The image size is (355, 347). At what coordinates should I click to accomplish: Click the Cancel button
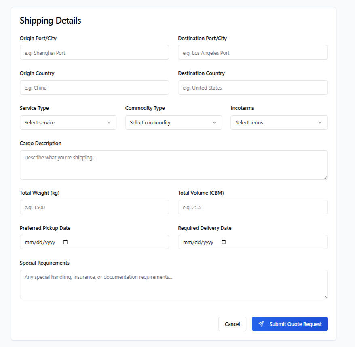pyautogui.click(x=232, y=324)
